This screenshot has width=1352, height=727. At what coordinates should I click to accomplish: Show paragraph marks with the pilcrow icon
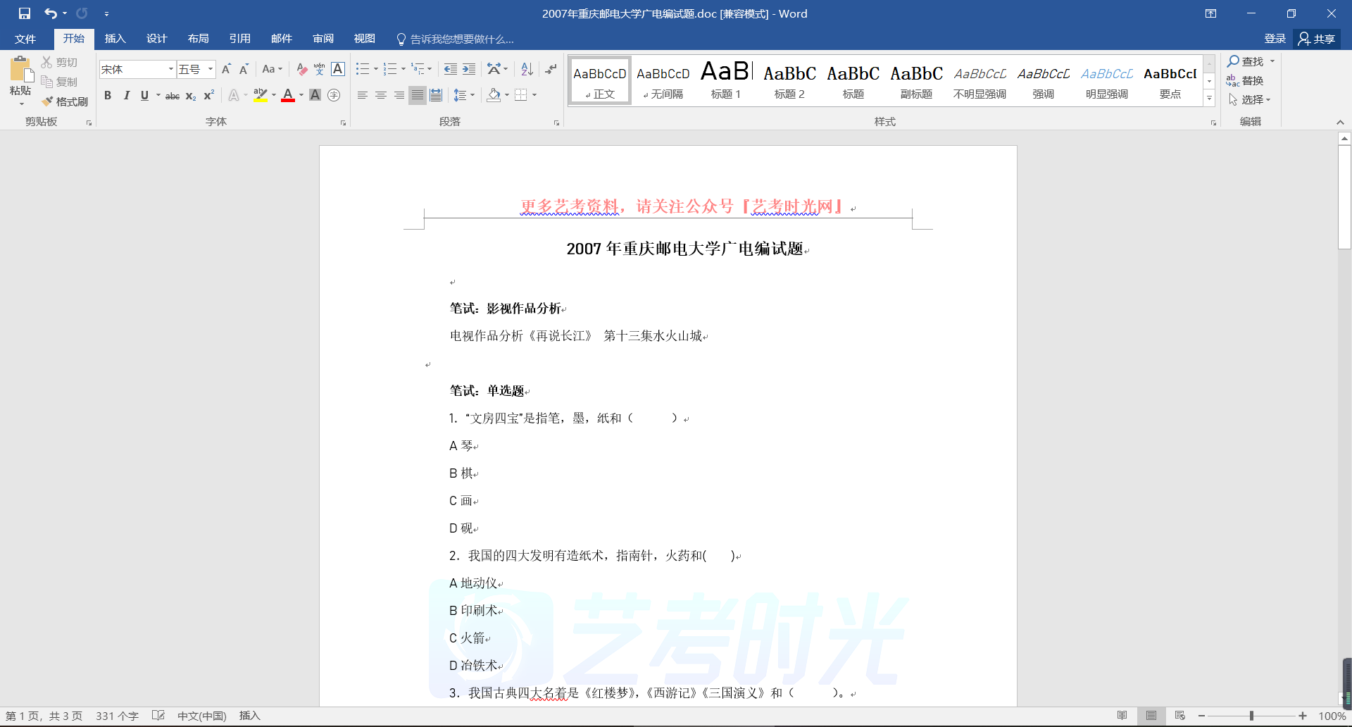551,69
